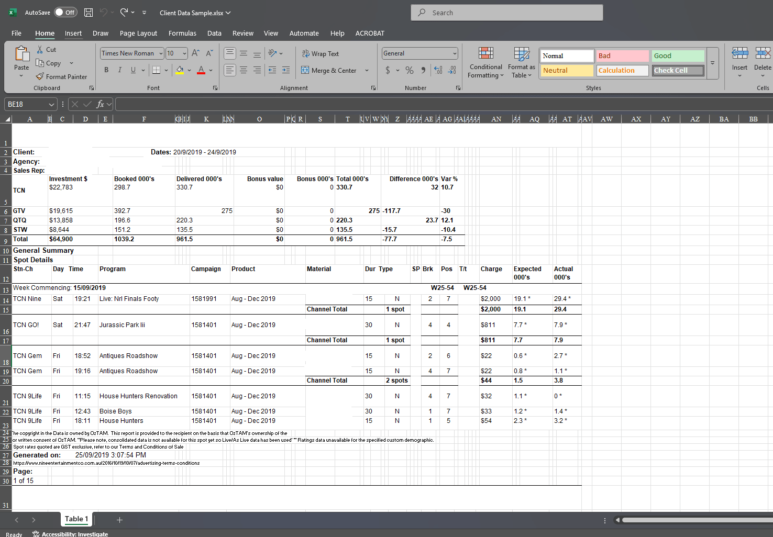Apply the Borders icon
This screenshot has height=537, width=773.
coord(156,70)
